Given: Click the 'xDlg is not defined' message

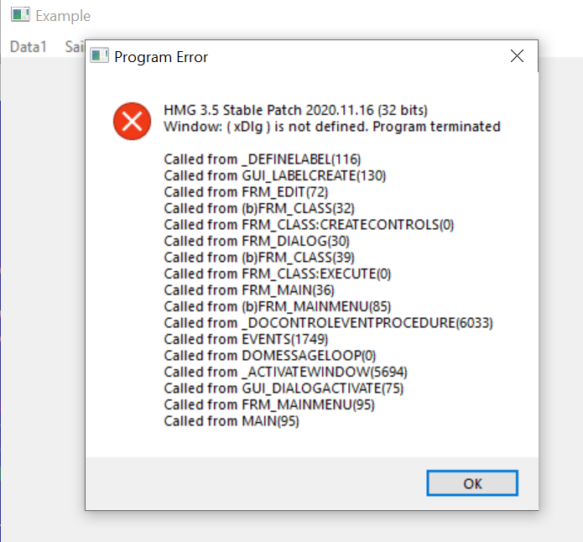Looking at the screenshot, I should [332, 127].
